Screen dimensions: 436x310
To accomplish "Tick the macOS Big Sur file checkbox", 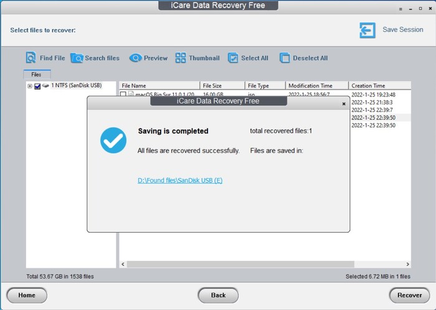I will (x=123, y=94).
